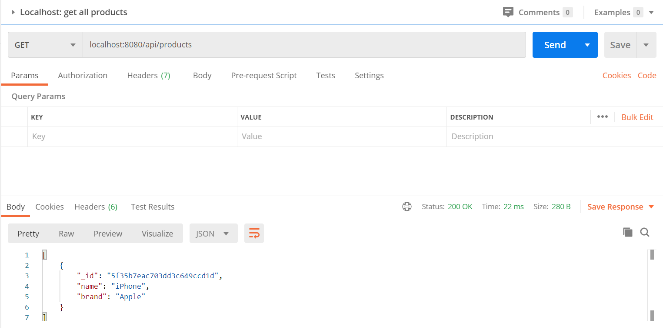Open search in the response body
663x330 pixels.
645,232
